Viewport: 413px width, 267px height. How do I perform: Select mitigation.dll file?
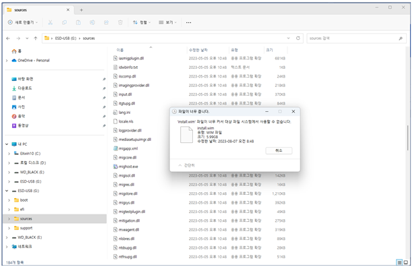126,220
